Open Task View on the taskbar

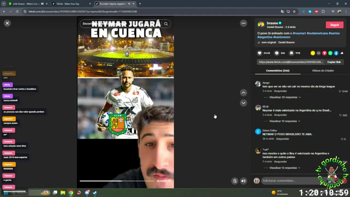(55, 193)
